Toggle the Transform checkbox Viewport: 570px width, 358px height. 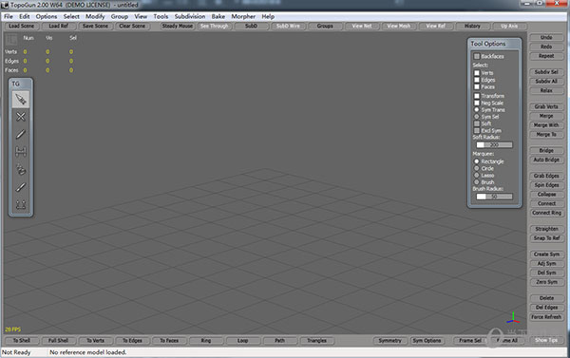[477, 96]
